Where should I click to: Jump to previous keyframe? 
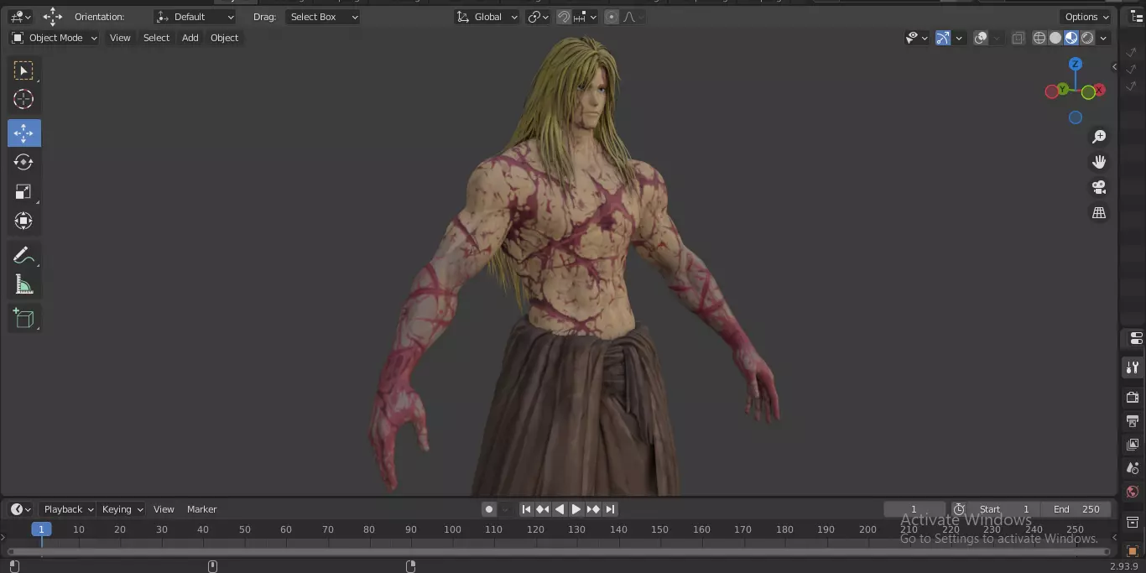543,509
